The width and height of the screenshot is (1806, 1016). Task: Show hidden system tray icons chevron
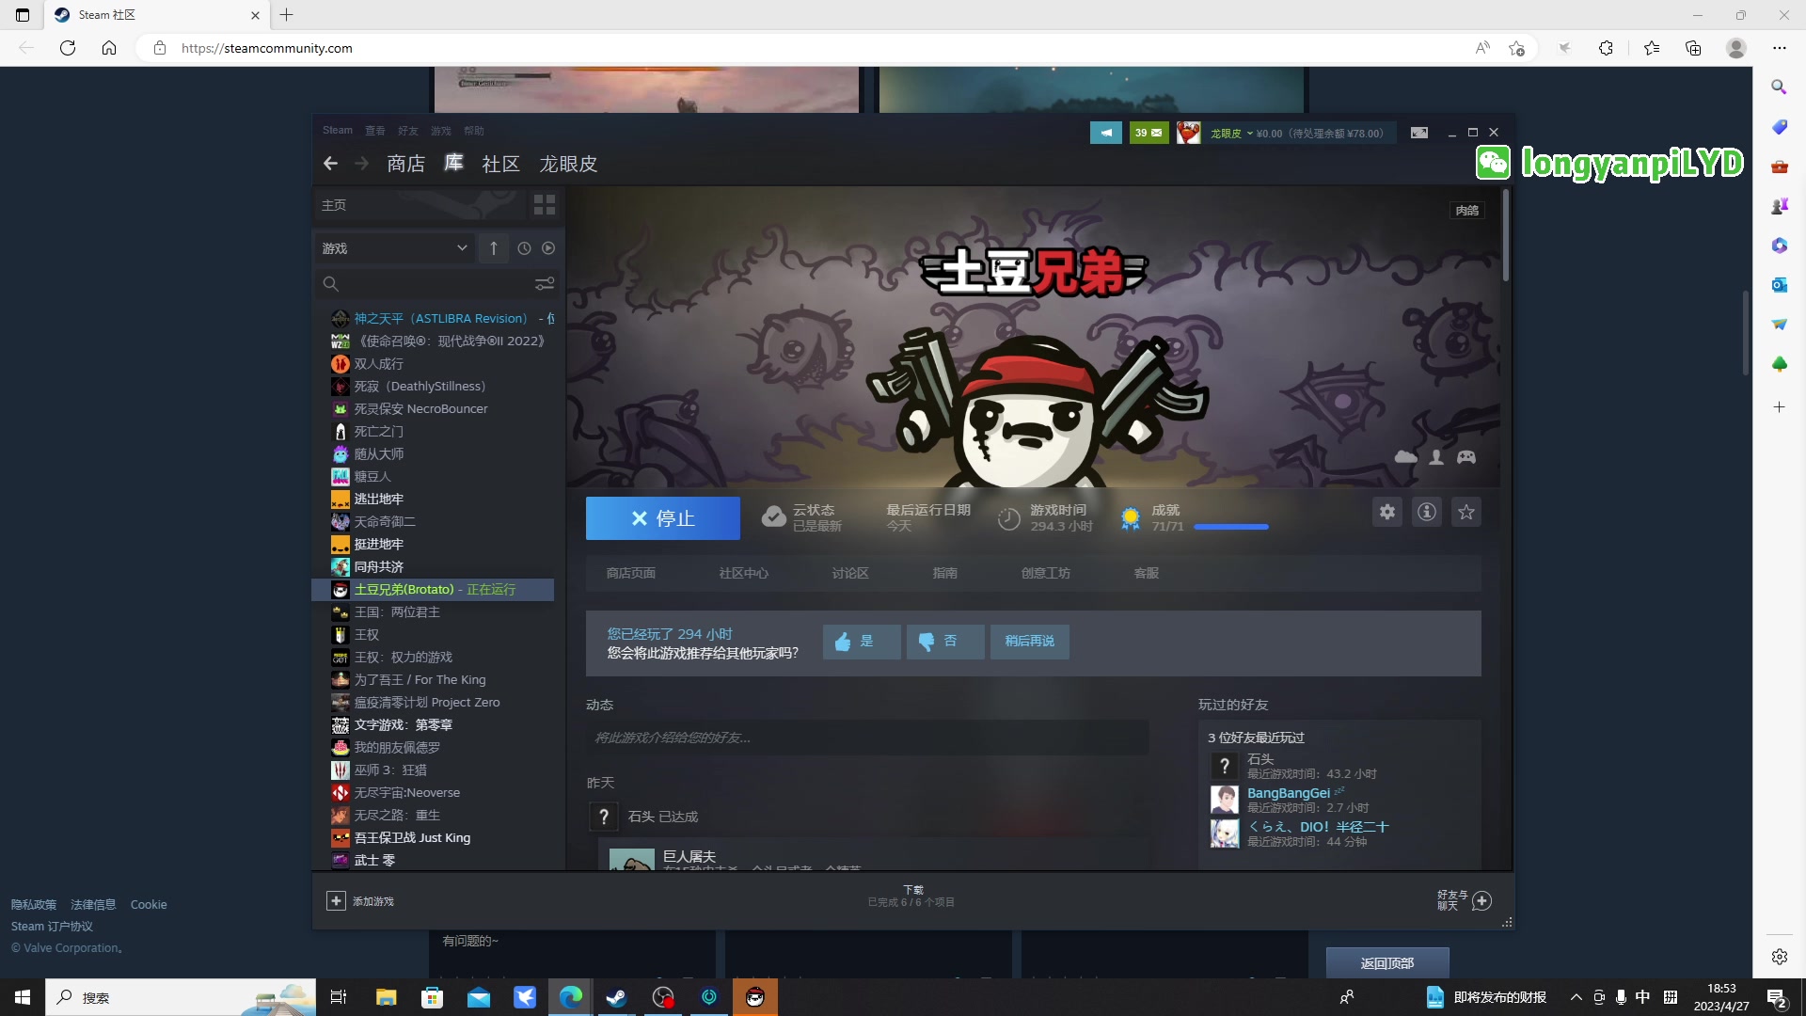1576,997
